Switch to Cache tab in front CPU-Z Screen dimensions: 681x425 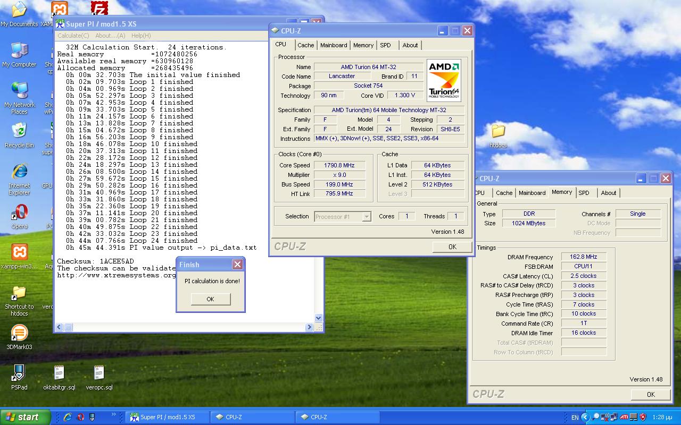(x=306, y=45)
